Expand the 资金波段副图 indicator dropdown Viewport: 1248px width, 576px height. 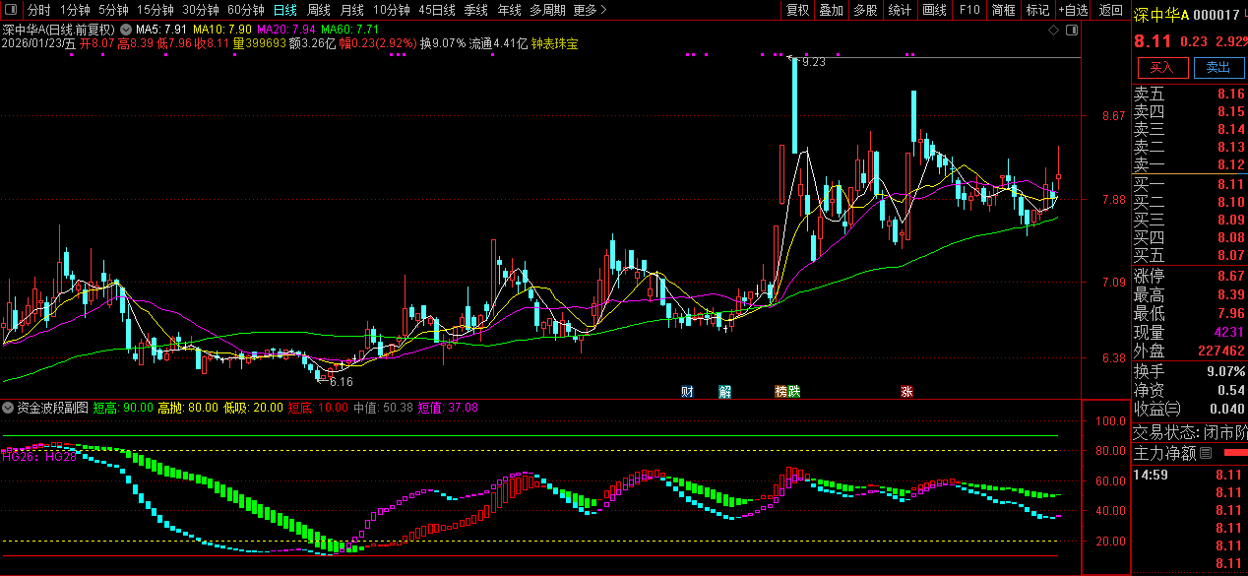click(x=9, y=407)
